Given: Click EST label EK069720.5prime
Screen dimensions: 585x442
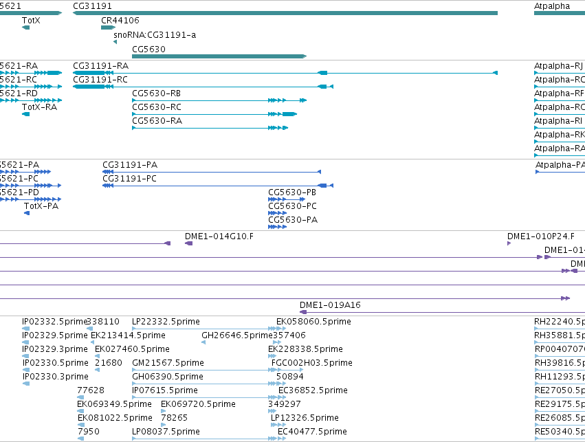Looking at the screenshot, I should click(x=198, y=404).
